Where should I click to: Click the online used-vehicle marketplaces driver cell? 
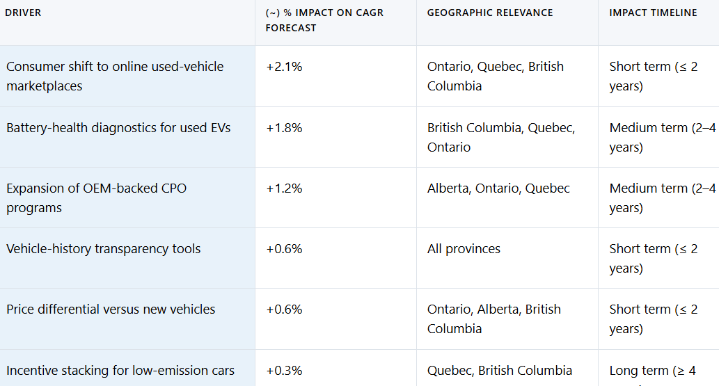(x=115, y=76)
